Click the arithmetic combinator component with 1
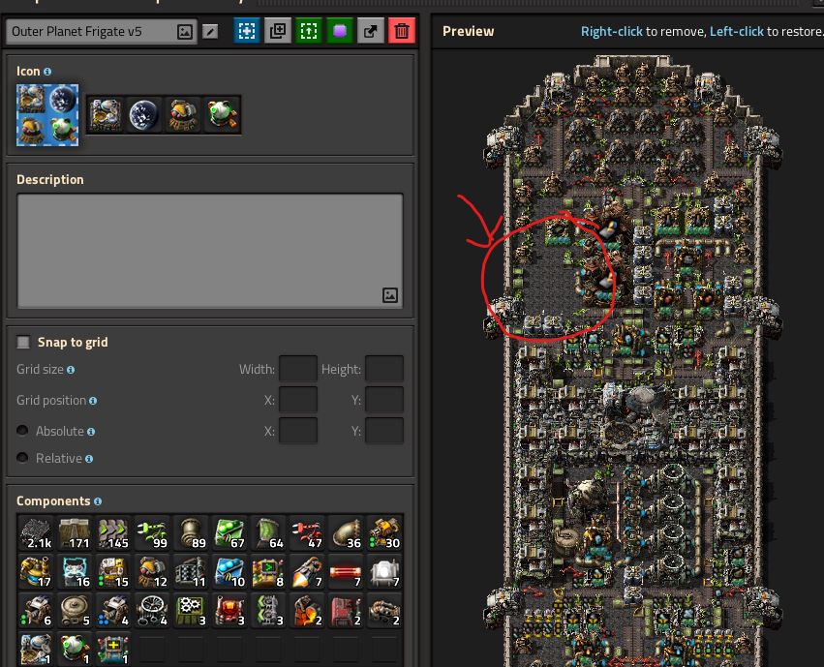Image resolution: width=824 pixels, height=667 pixels. click(113, 650)
